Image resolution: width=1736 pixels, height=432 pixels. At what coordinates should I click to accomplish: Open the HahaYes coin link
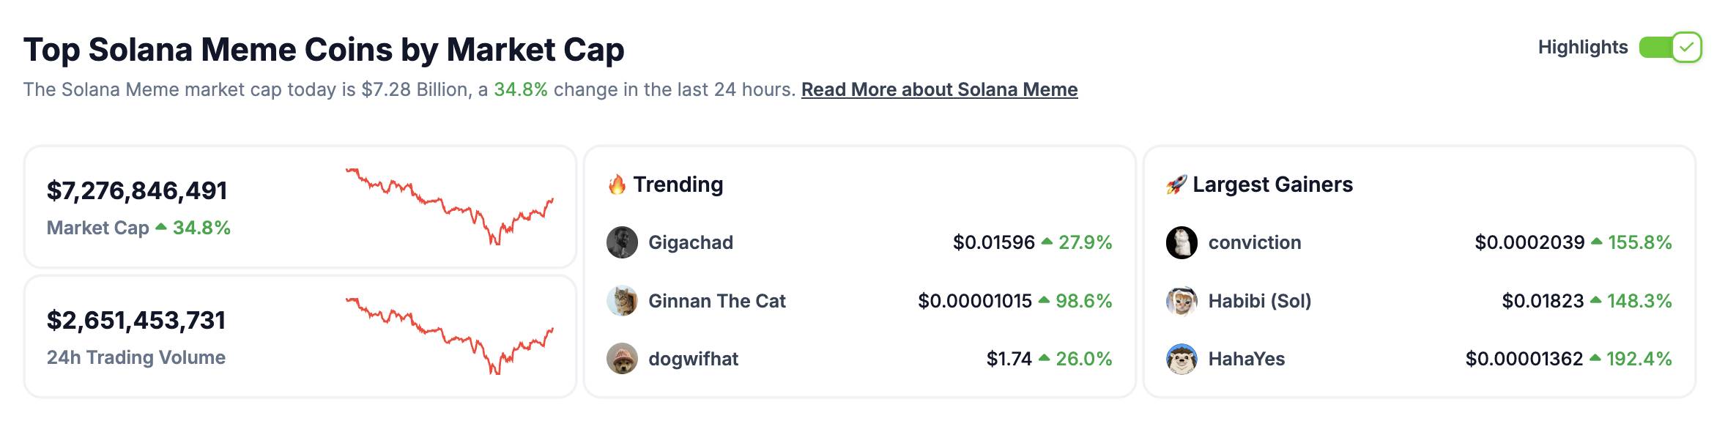click(x=1247, y=359)
